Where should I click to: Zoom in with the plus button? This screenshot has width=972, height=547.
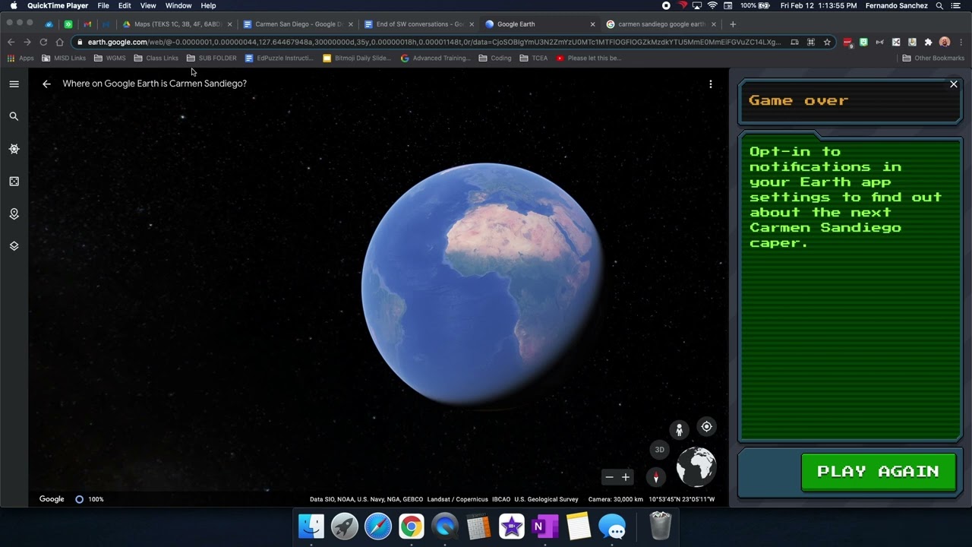tap(626, 477)
